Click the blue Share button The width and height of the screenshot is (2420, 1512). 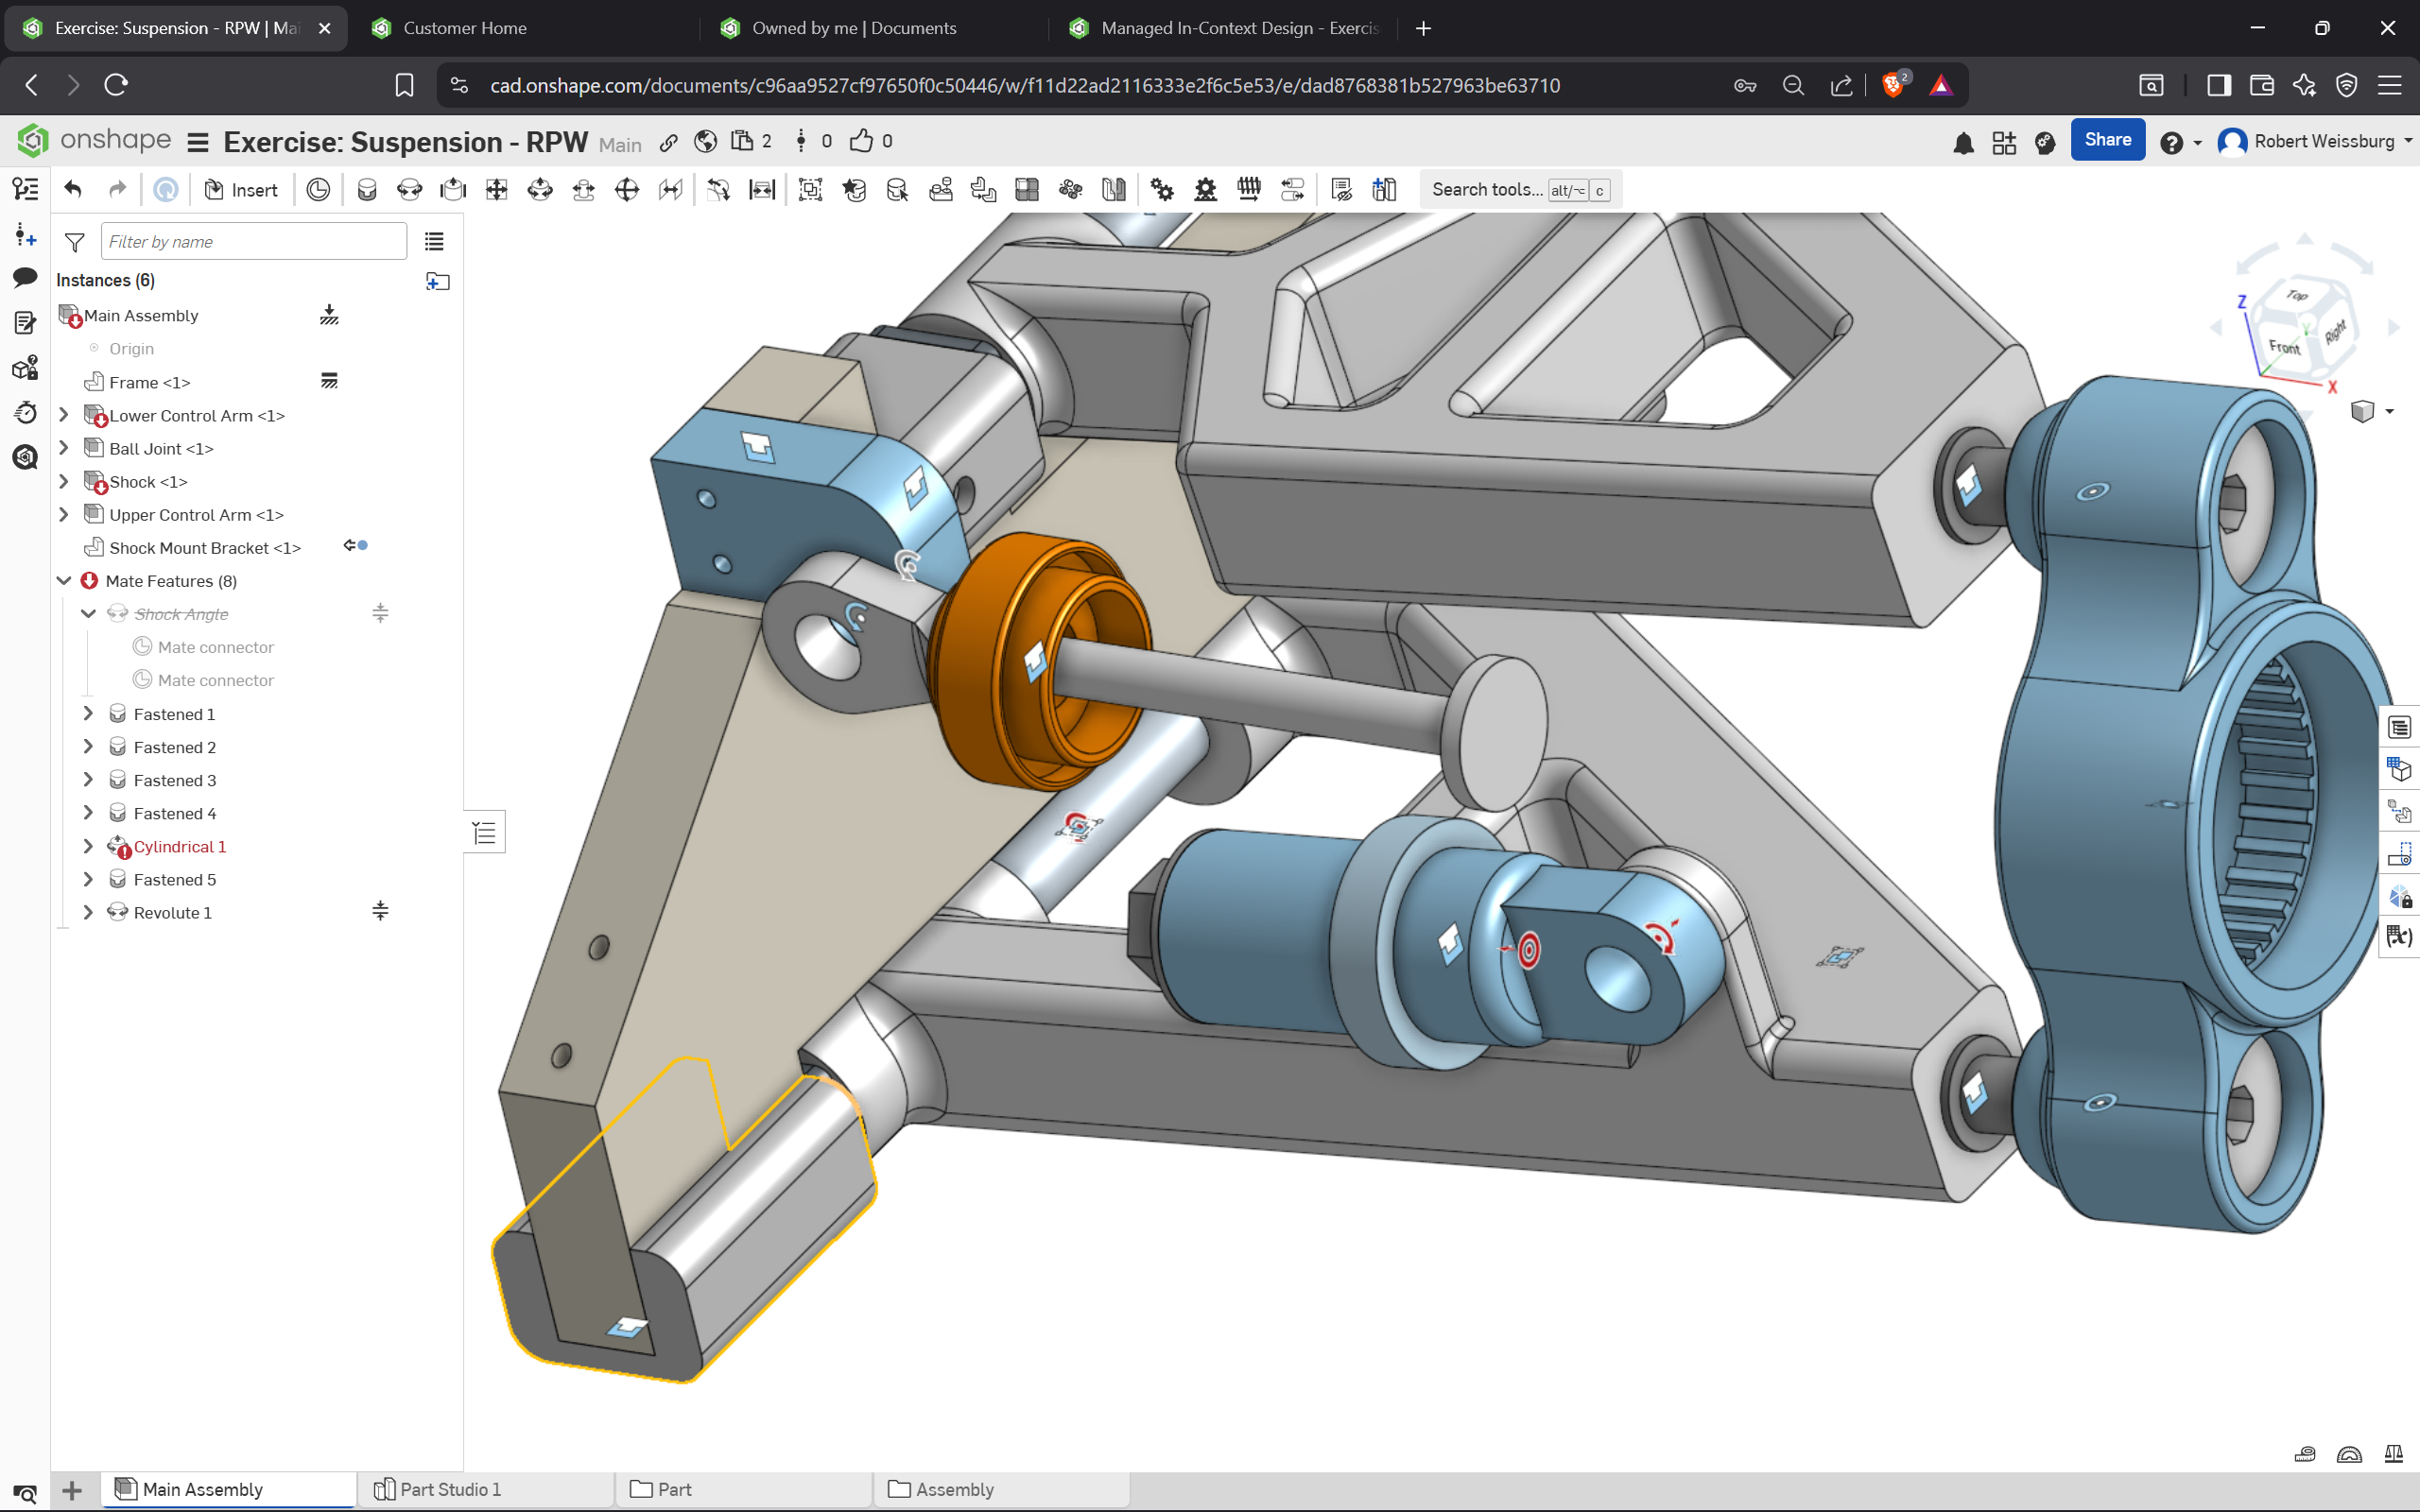tap(2107, 140)
